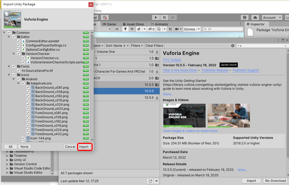Image resolution: width=289 pixels, height=185 pixels.
Task: Open the scene tab more options menu
Action: [240, 24]
